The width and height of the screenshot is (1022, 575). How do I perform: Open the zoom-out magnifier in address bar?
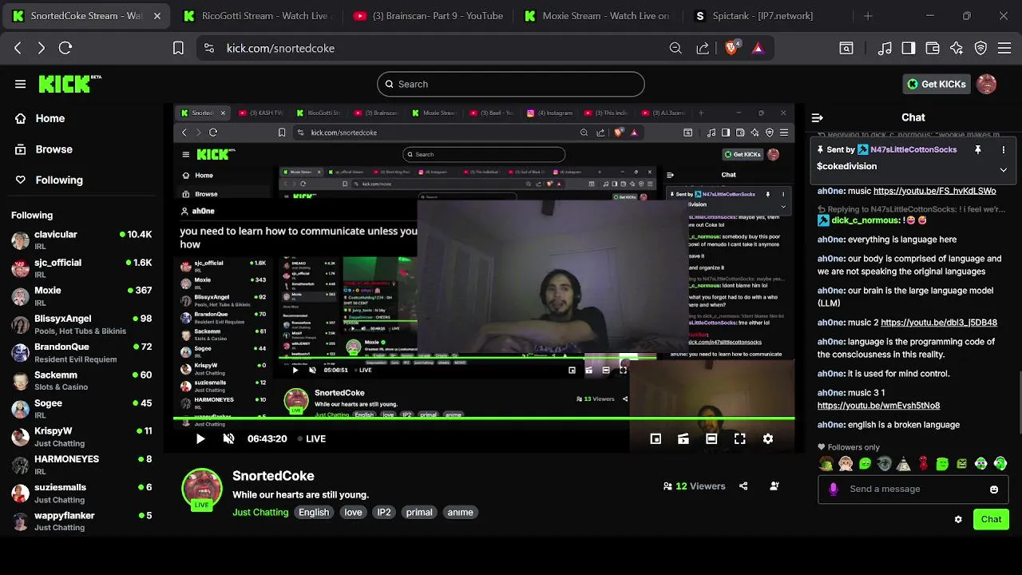pos(675,48)
